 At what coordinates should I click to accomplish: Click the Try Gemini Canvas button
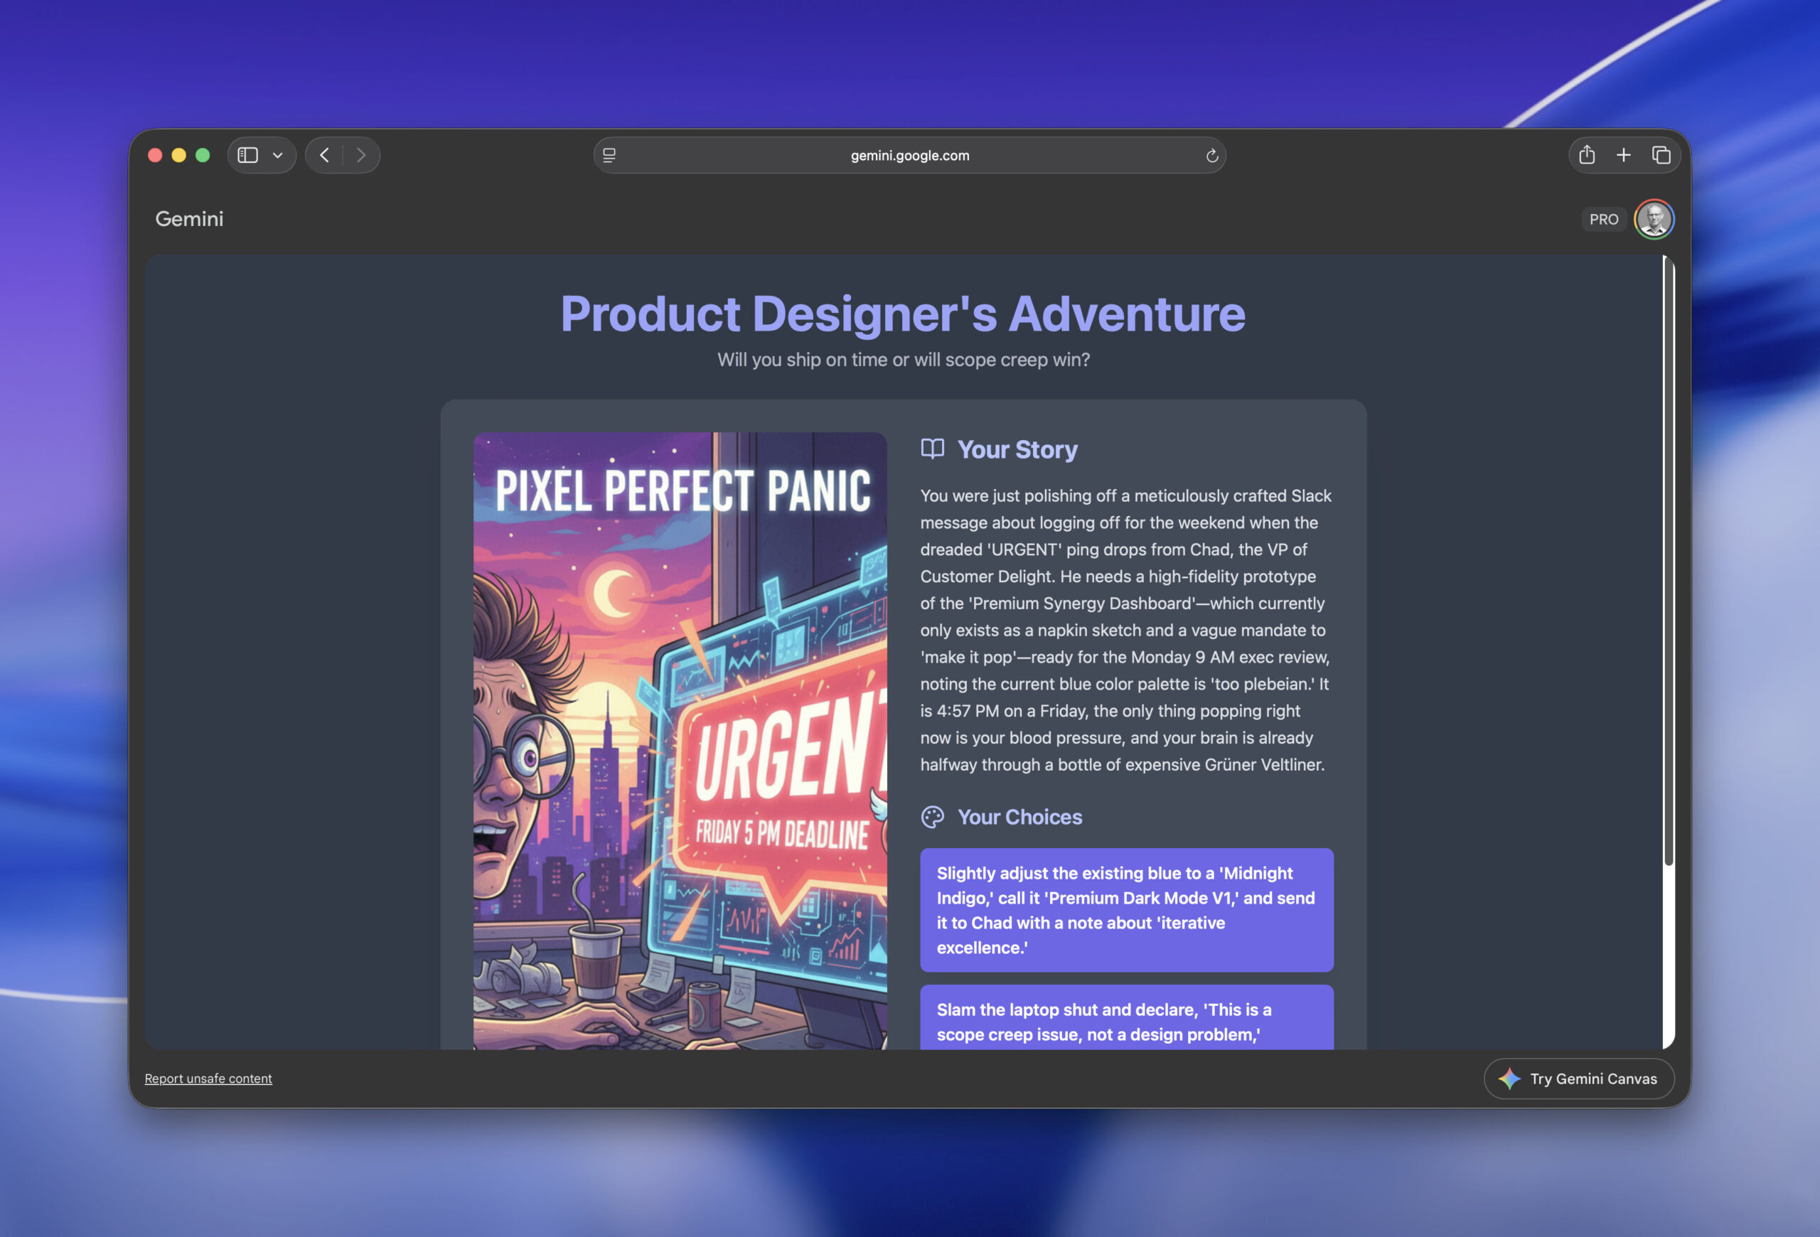click(1578, 1078)
